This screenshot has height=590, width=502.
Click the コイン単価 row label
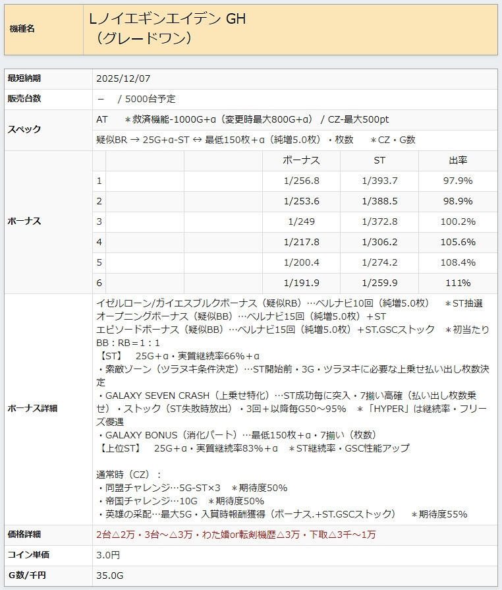coord(28,554)
